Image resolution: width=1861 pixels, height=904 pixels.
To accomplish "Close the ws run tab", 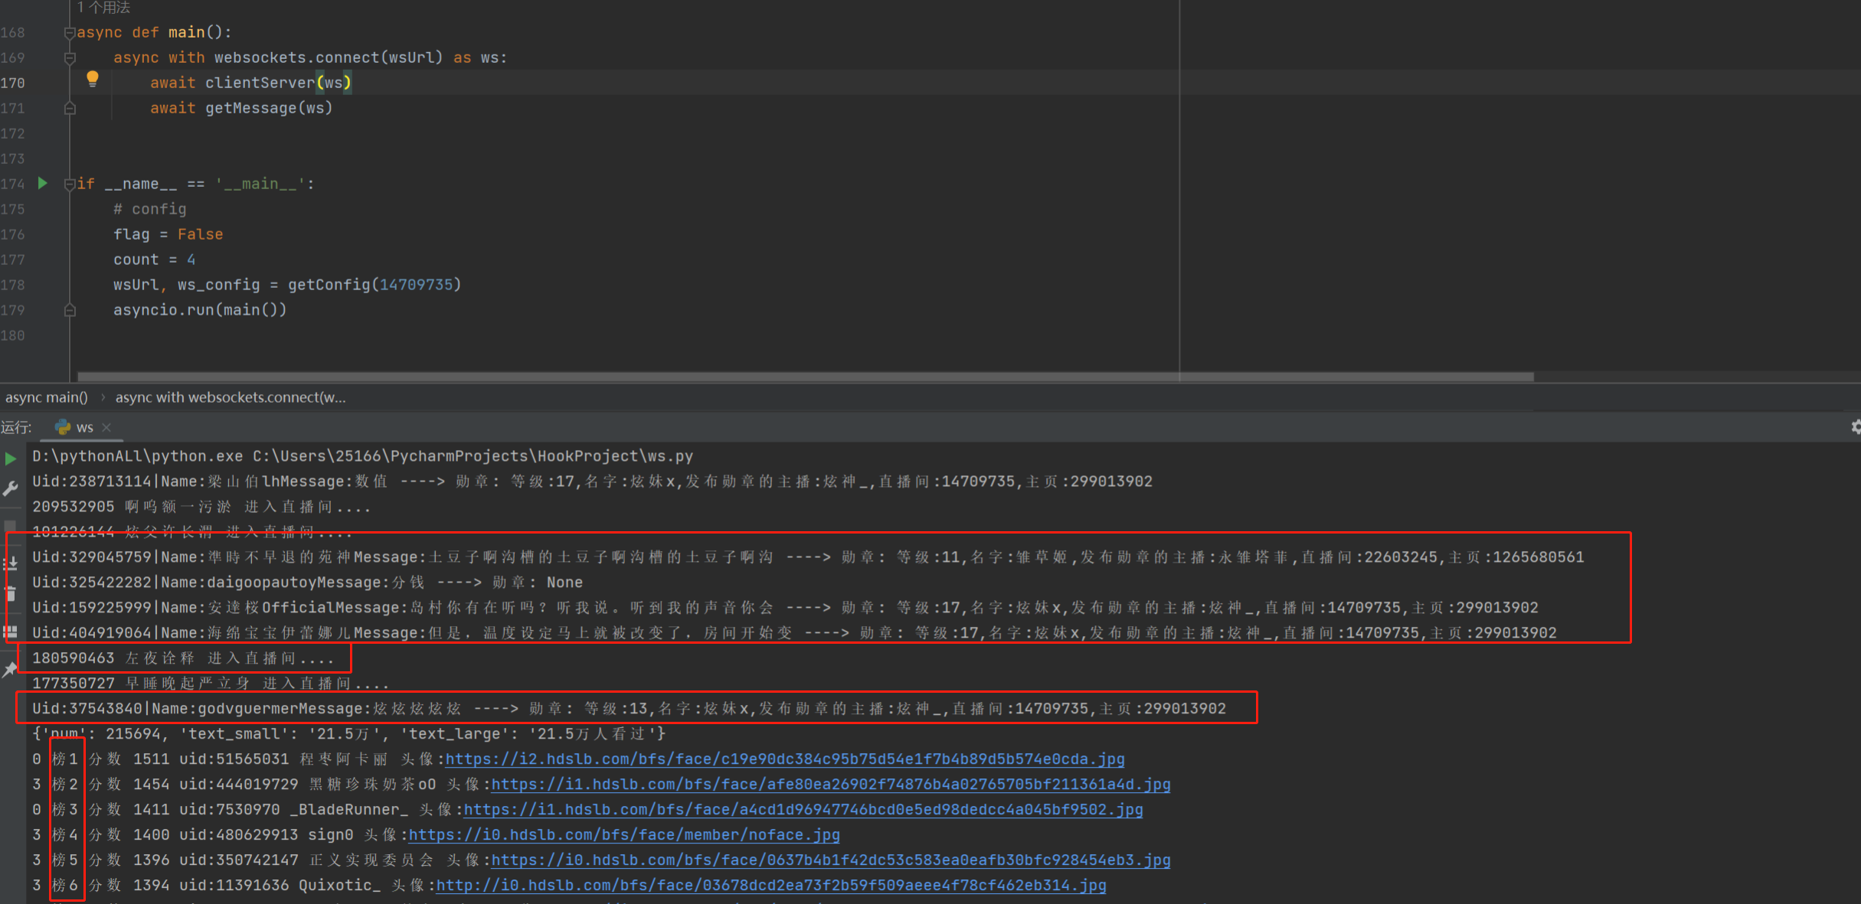I will 106,427.
